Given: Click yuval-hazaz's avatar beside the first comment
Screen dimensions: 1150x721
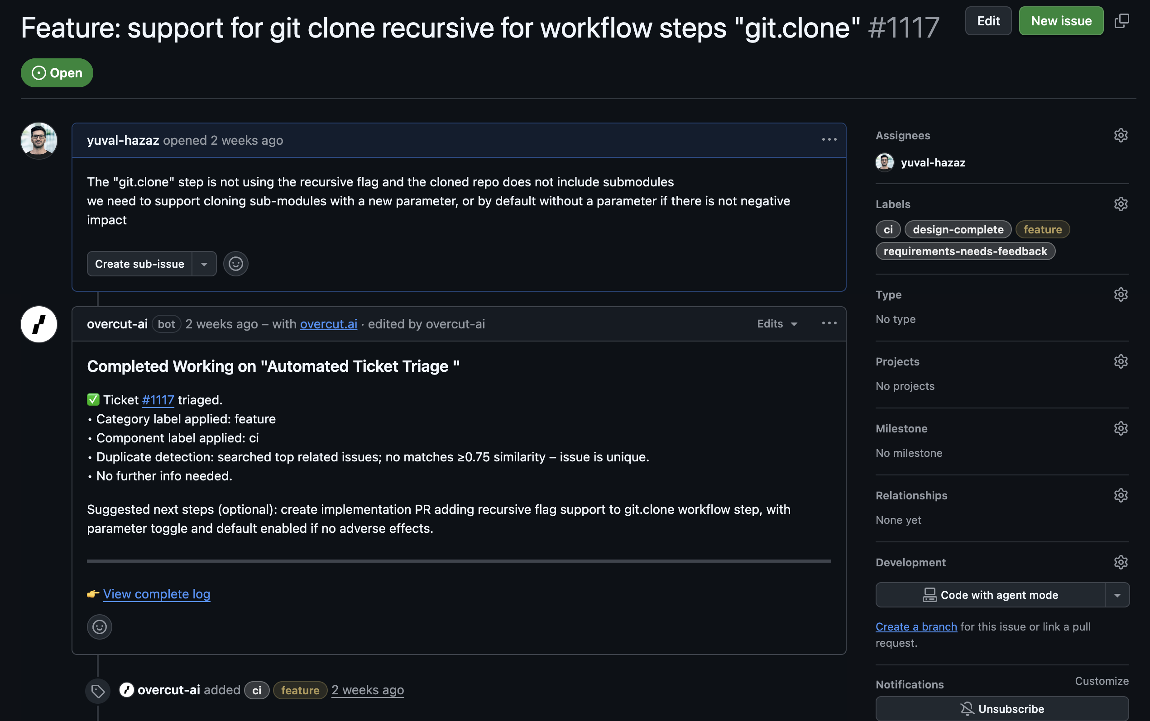Looking at the screenshot, I should coord(38,141).
